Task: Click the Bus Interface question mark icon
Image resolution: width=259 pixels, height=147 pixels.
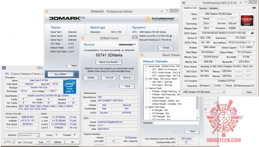Action: (254, 42)
